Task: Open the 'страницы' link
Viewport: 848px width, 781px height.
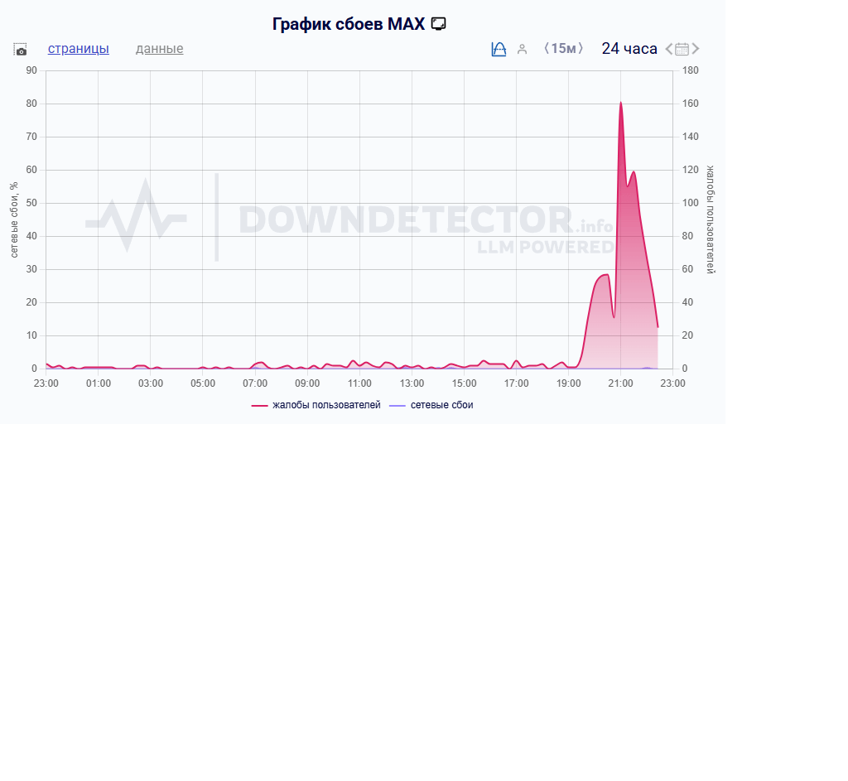Action: 78,49
